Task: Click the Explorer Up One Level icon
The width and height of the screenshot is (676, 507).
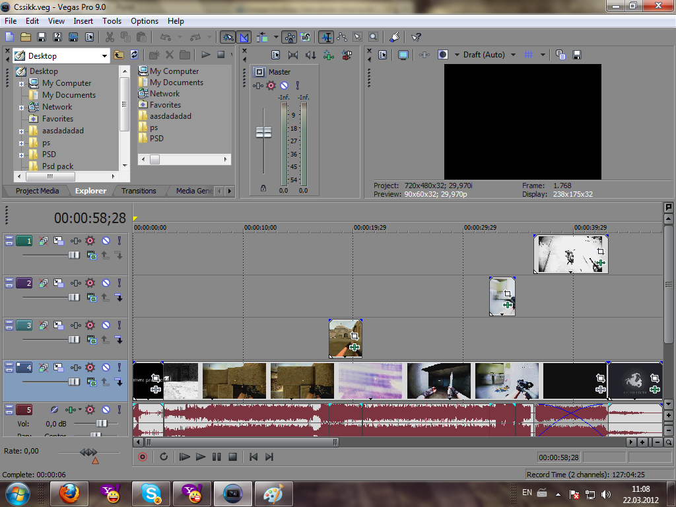Action: coord(119,55)
